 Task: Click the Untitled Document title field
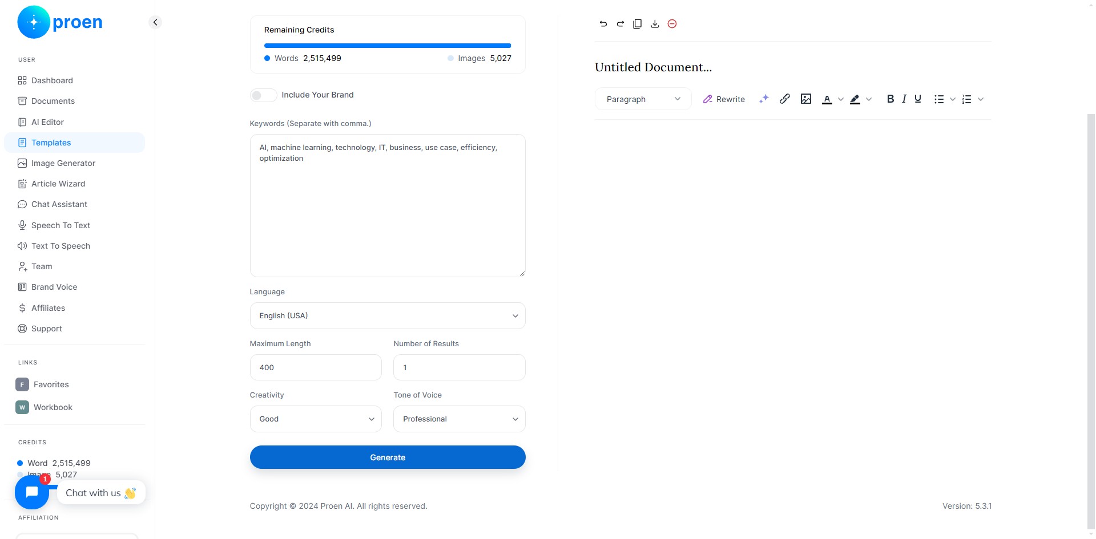[x=793, y=67]
